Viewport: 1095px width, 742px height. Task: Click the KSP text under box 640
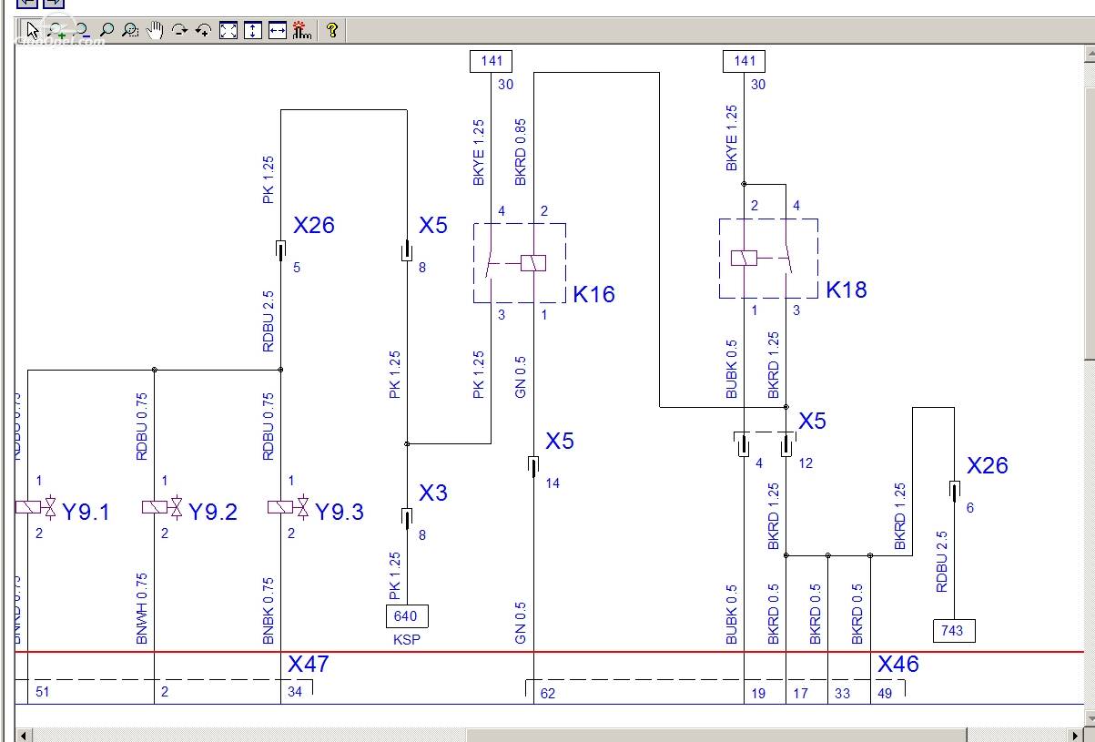point(407,639)
